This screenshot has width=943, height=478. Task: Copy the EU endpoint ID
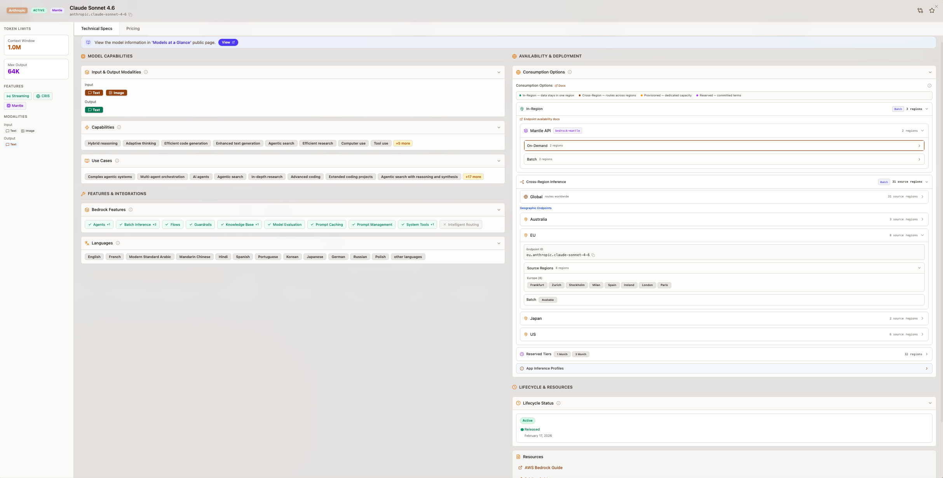pyautogui.click(x=593, y=255)
